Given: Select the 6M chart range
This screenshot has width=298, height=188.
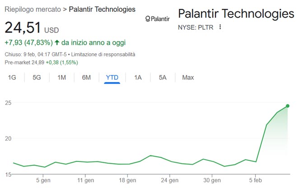Looking at the screenshot, I should 86,78.
